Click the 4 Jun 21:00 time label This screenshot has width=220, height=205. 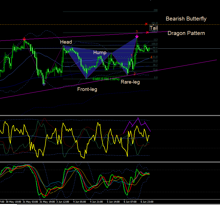click(96, 202)
